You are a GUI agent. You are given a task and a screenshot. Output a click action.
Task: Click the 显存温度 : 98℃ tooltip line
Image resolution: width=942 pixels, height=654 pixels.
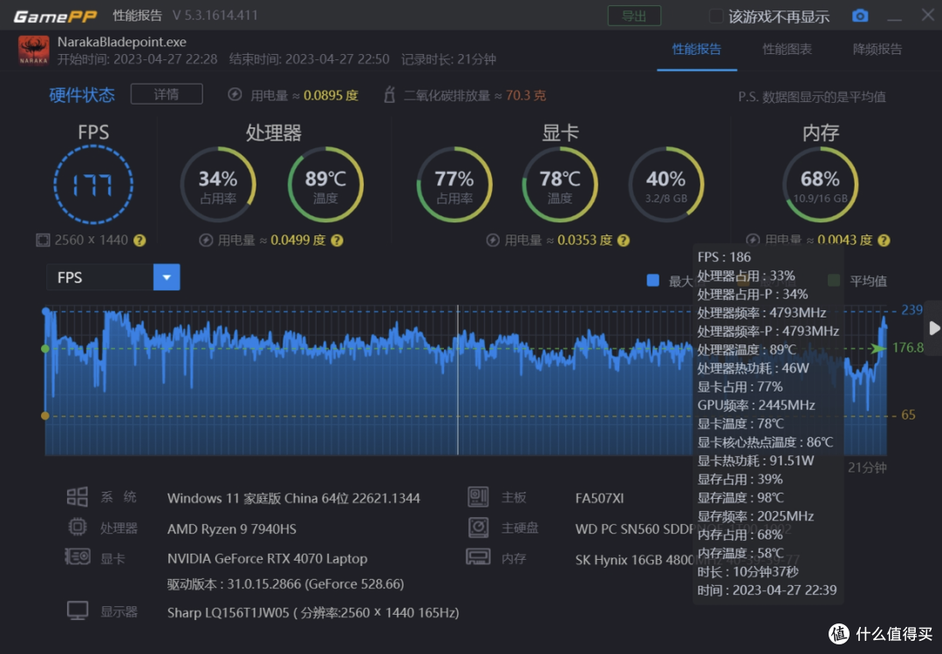(x=741, y=498)
